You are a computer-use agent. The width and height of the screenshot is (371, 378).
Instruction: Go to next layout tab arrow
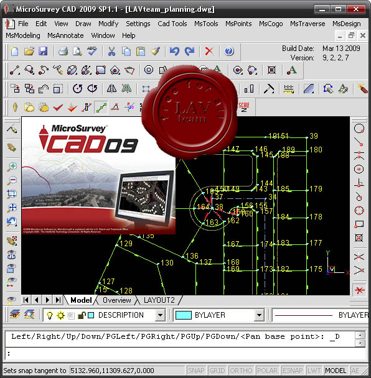click(47, 300)
